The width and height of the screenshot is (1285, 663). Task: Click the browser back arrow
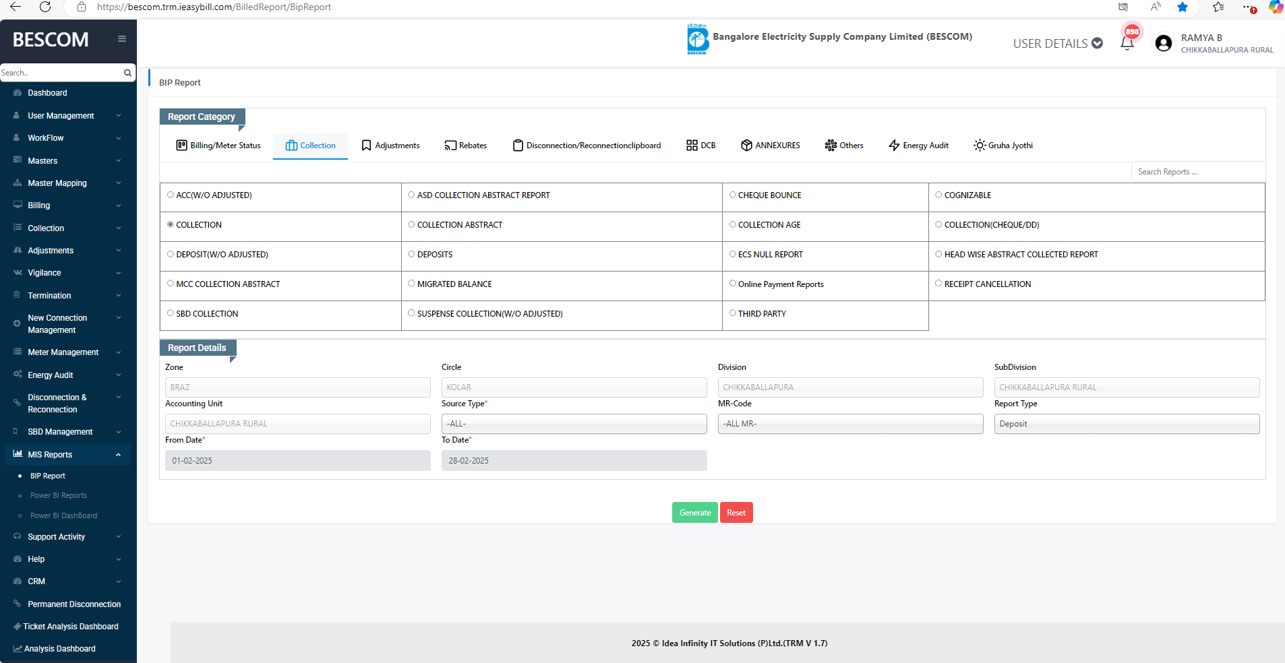pos(16,7)
